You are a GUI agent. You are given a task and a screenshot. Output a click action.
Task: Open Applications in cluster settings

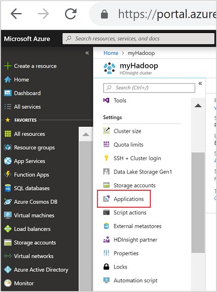click(129, 199)
